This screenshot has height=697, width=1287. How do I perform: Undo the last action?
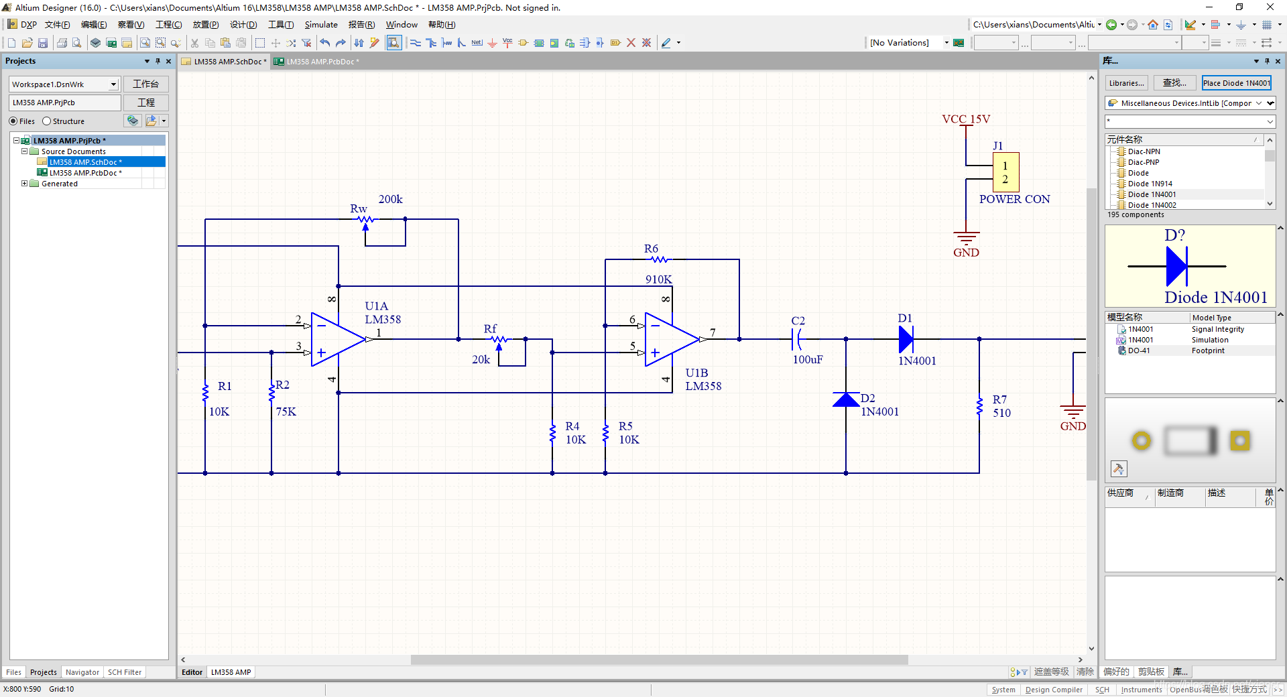click(325, 43)
